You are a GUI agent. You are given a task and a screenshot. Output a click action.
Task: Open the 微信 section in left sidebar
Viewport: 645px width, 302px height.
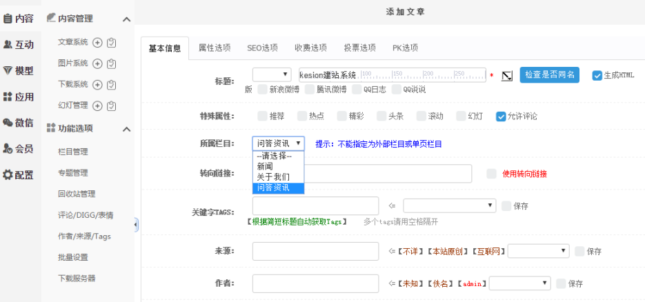click(x=18, y=123)
